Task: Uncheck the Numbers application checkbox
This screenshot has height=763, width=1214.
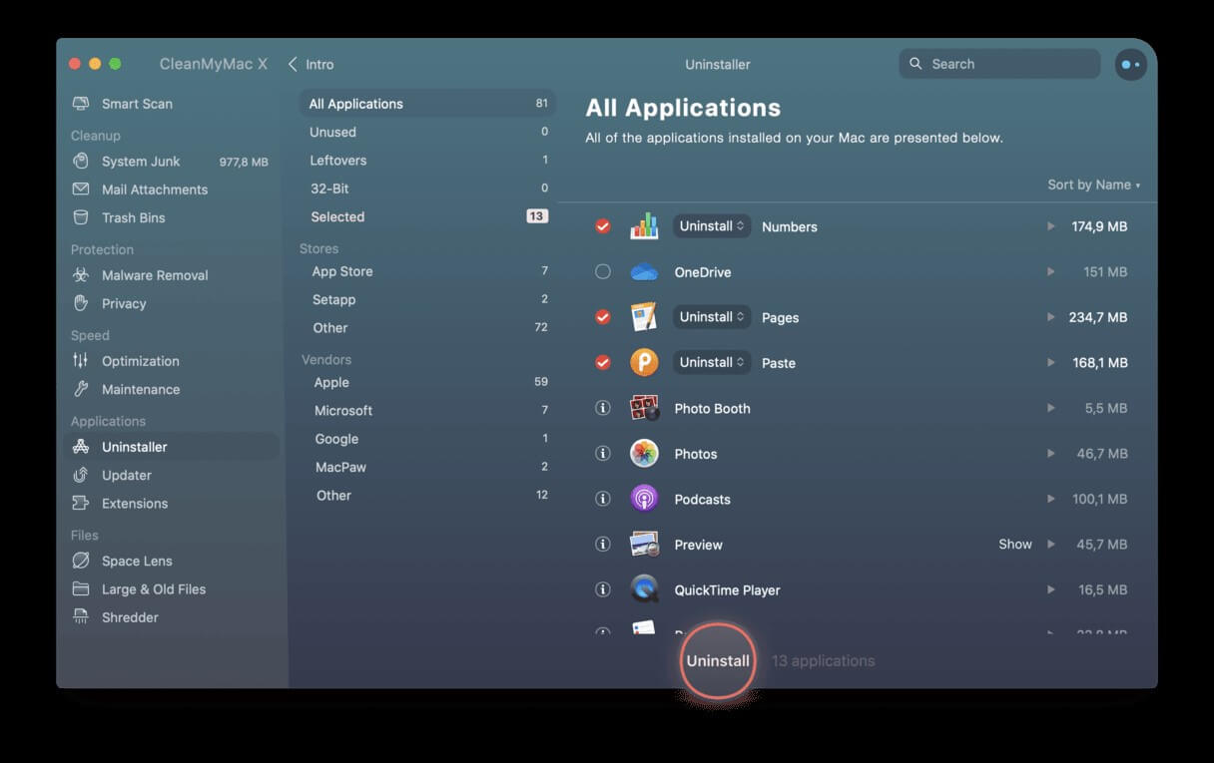Action: (x=603, y=226)
